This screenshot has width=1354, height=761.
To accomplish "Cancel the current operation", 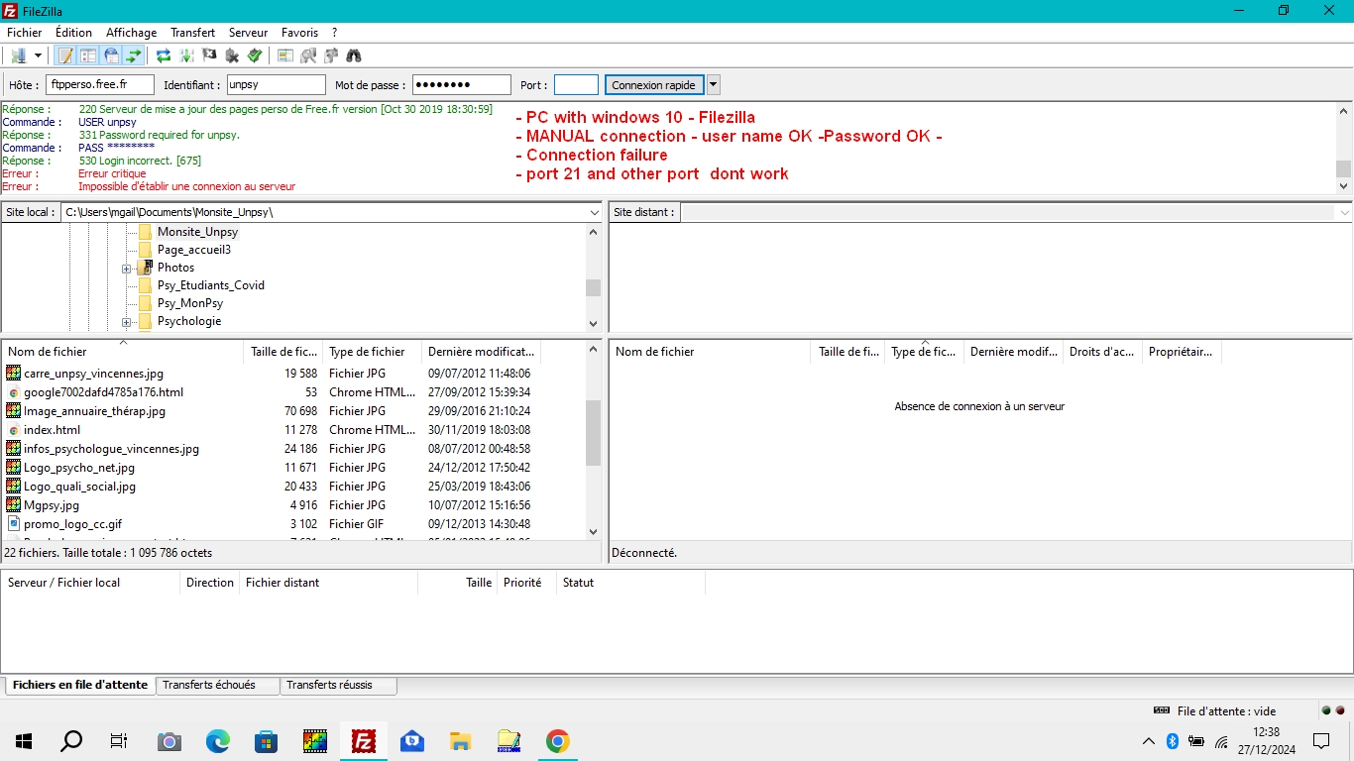I will click(x=208, y=54).
